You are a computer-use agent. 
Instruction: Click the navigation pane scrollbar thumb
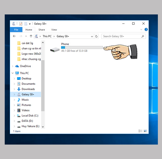[x=43, y=86]
